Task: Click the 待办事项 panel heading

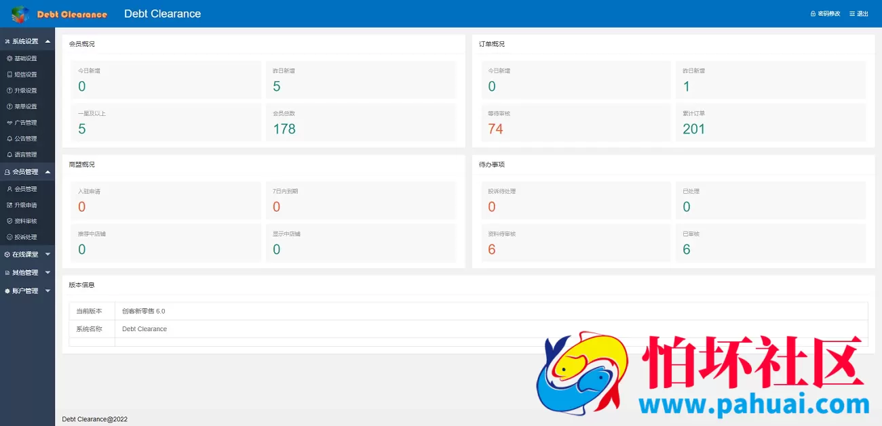Action: point(492,165)
